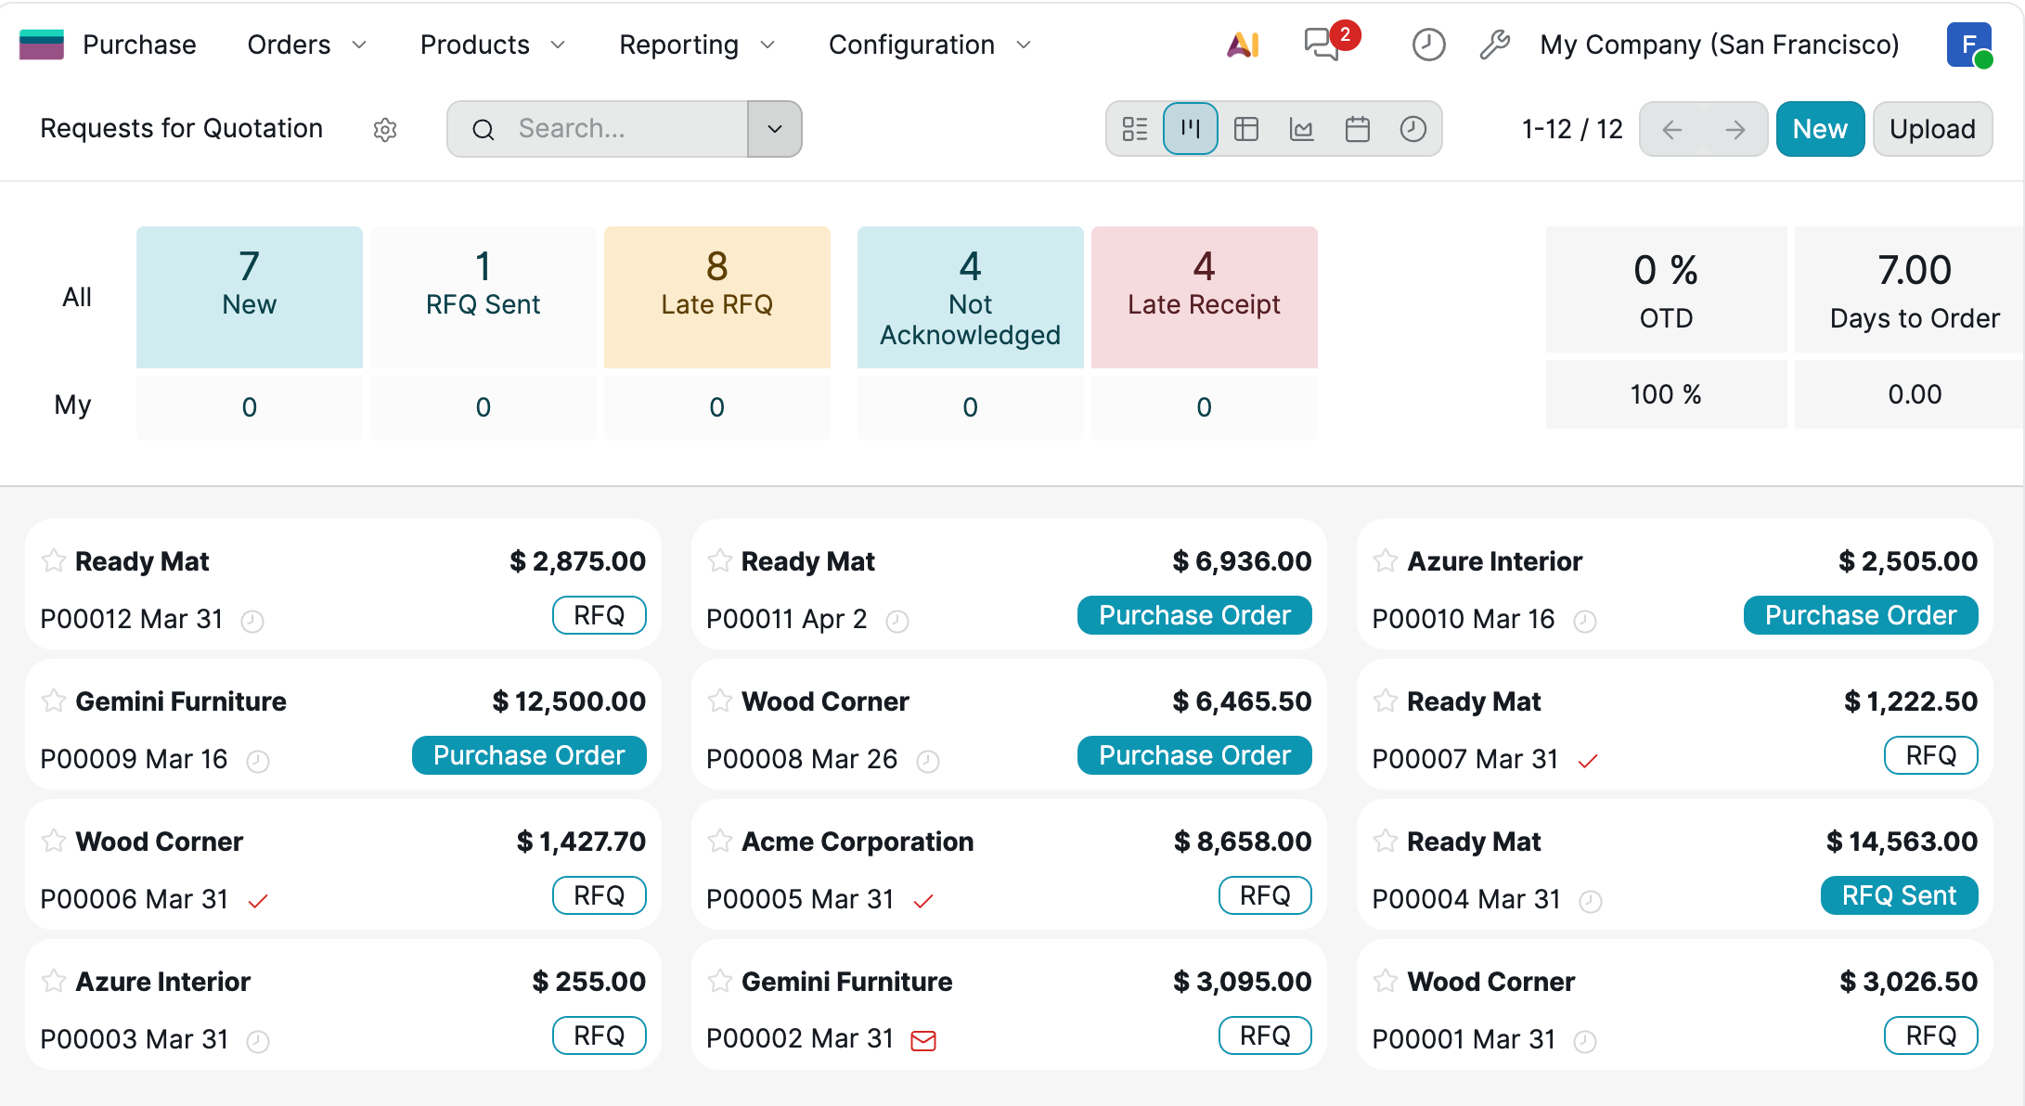This screenshot has width=2025, height=1106.
Task: Open the Products menu
Action: [492, 45]
